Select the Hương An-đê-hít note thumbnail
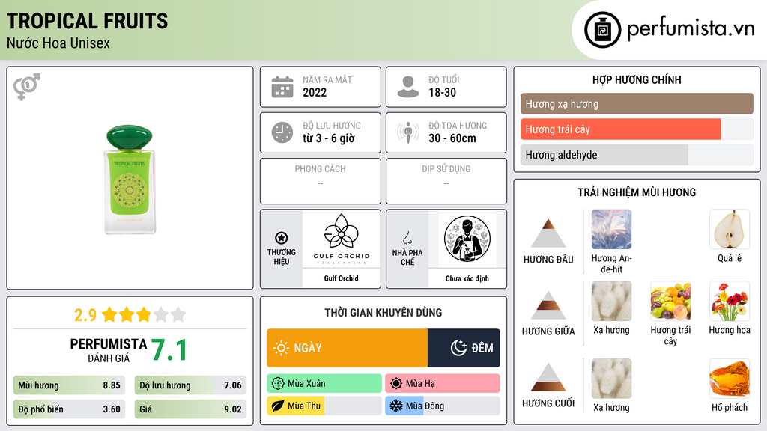Image resolution: width=767 pixels, height=431 pixels. coord(611,230)
